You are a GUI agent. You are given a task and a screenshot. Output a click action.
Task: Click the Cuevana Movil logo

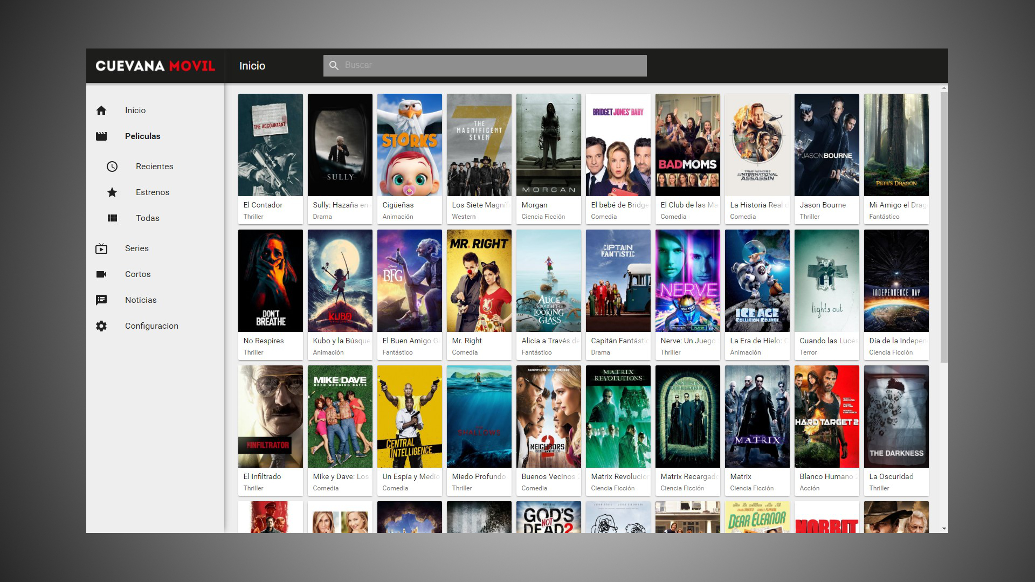(x=155, y=66)
